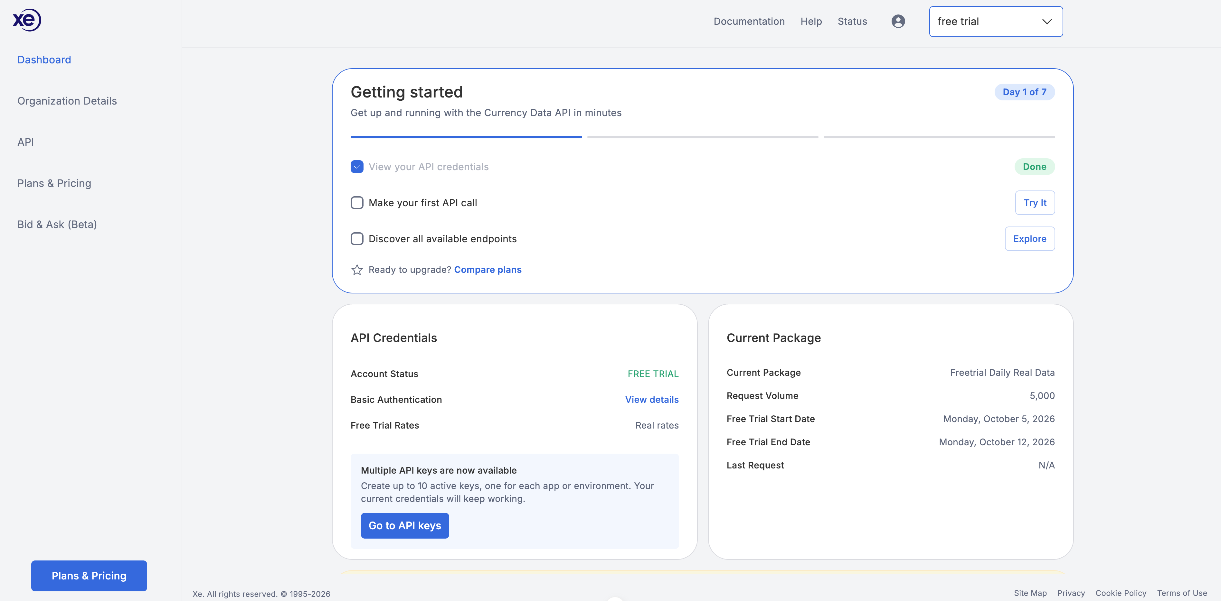Click the Freetrial Daily Real Data value
This screenshot has height=601, width=1221.
[1002, 373]
